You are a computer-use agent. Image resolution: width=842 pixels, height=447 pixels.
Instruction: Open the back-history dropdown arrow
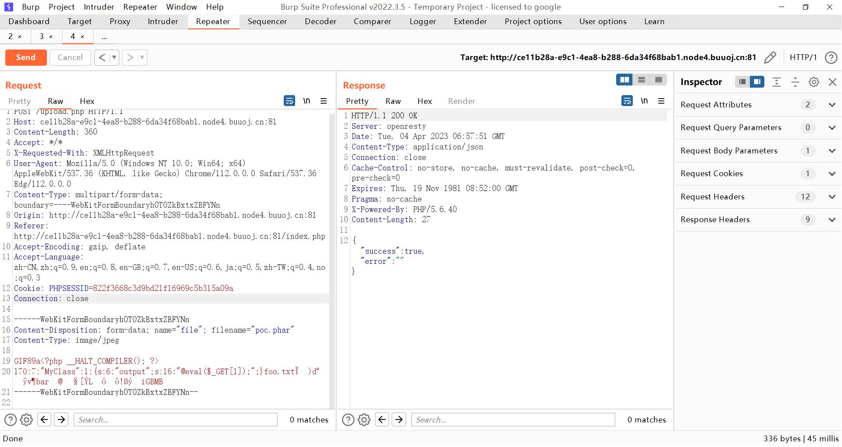114,57
